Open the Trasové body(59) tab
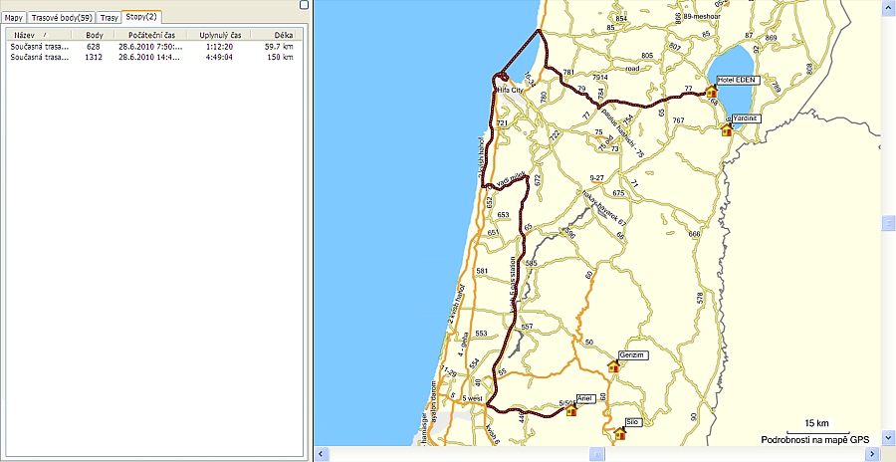 61,18
